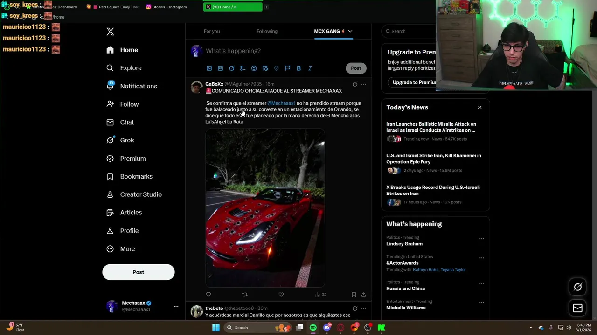
Task: Open Chat from the sidebar
Action: coord(120,122)
